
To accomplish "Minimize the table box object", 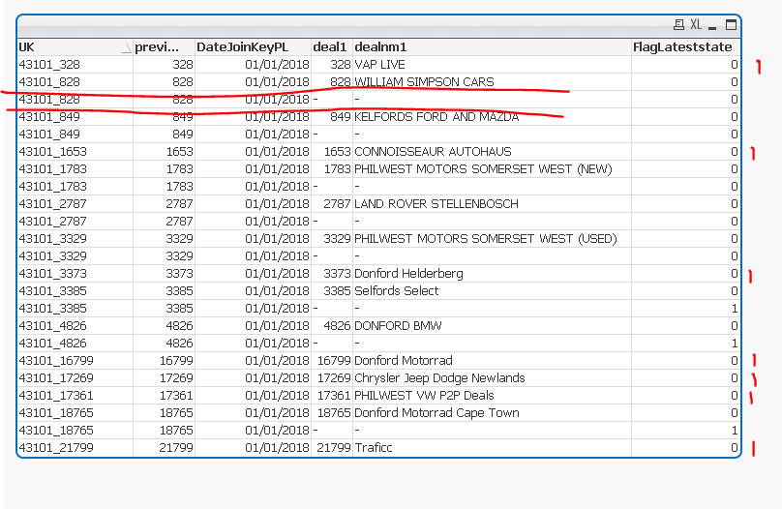I will 712,26.
